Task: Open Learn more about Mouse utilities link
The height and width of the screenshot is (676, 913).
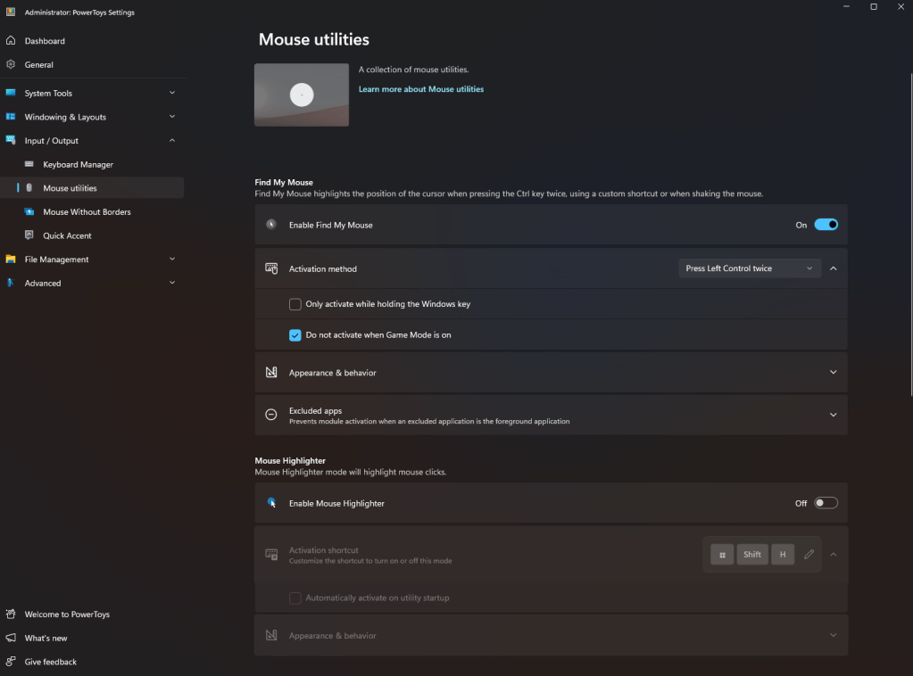Action: pos(421,89)
